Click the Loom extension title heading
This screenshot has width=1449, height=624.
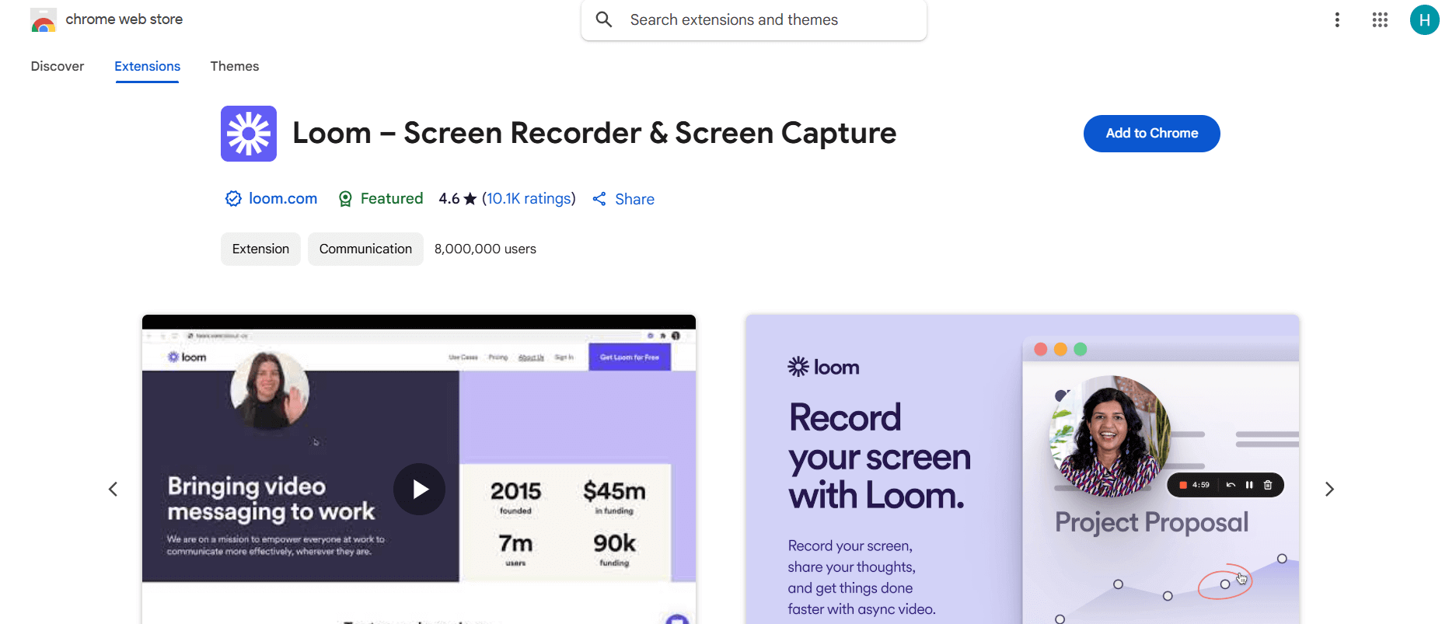point(595,134)
